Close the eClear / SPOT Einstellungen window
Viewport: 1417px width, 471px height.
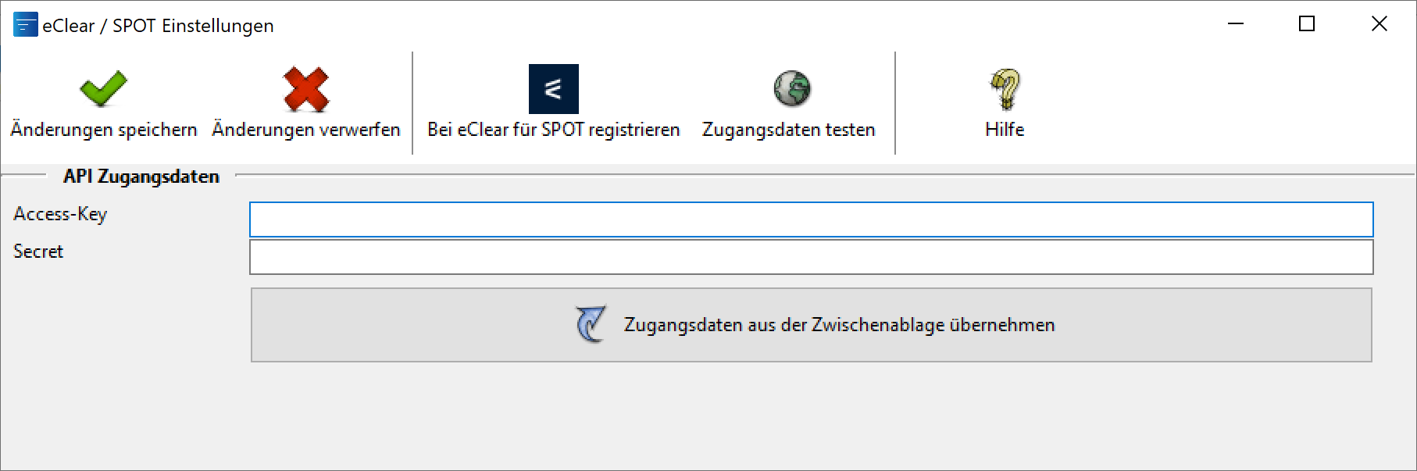1380,24
